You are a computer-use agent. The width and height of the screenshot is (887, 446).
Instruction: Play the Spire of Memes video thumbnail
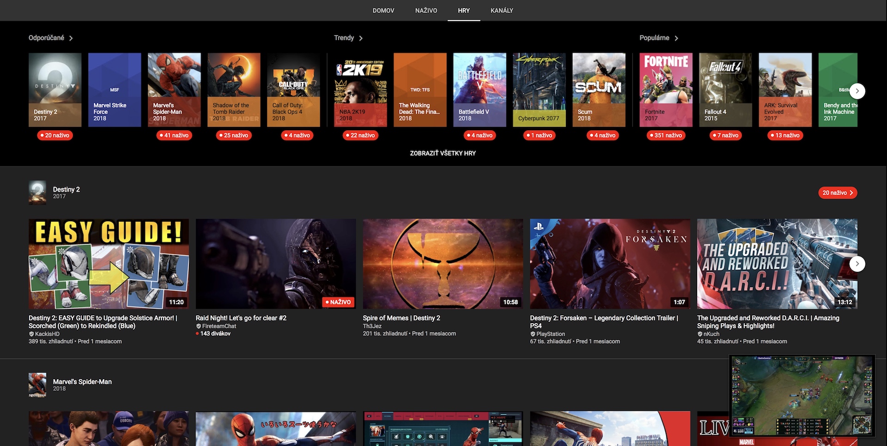(443, 264)
